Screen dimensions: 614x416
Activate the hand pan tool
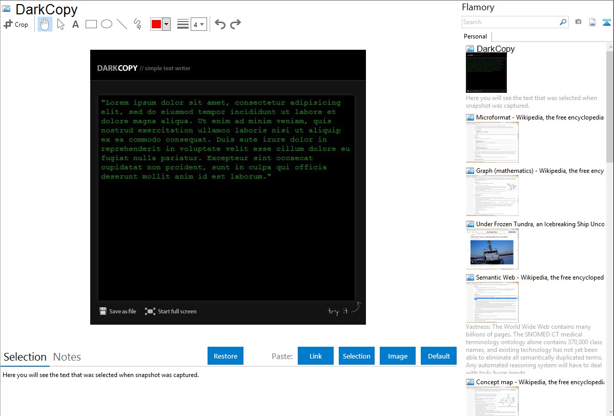coord(45,24)
